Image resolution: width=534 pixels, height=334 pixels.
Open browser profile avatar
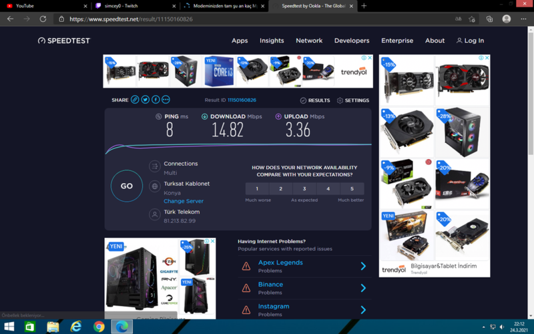pos(507,19)
